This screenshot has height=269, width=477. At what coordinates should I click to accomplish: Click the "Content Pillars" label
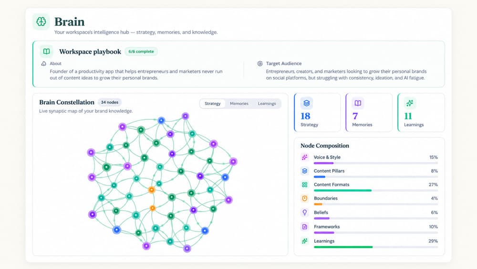[329, 171]
